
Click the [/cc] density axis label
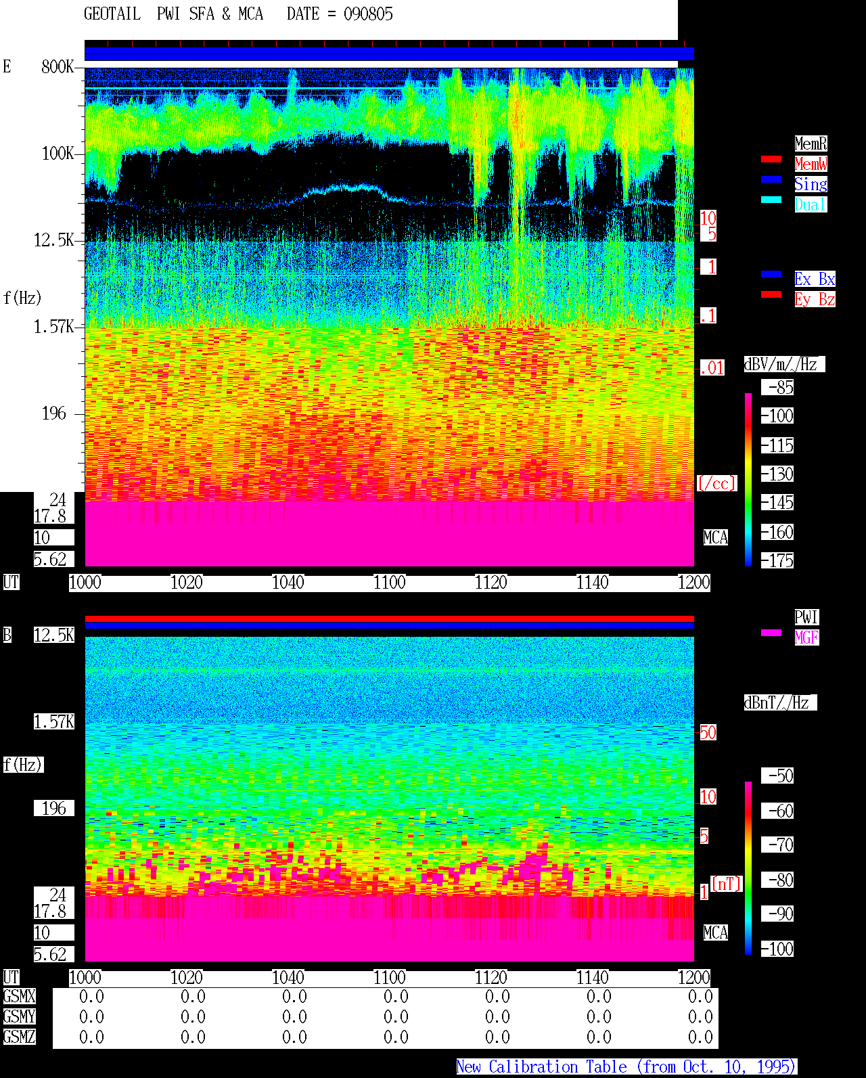coord(716,483)
